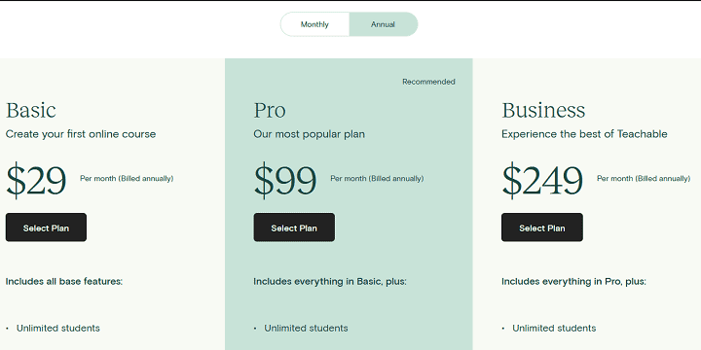The width and height of the screenshot is (701, 350).
Task: Click 'Create your first online course' subtitle
Action: point(81,134)
